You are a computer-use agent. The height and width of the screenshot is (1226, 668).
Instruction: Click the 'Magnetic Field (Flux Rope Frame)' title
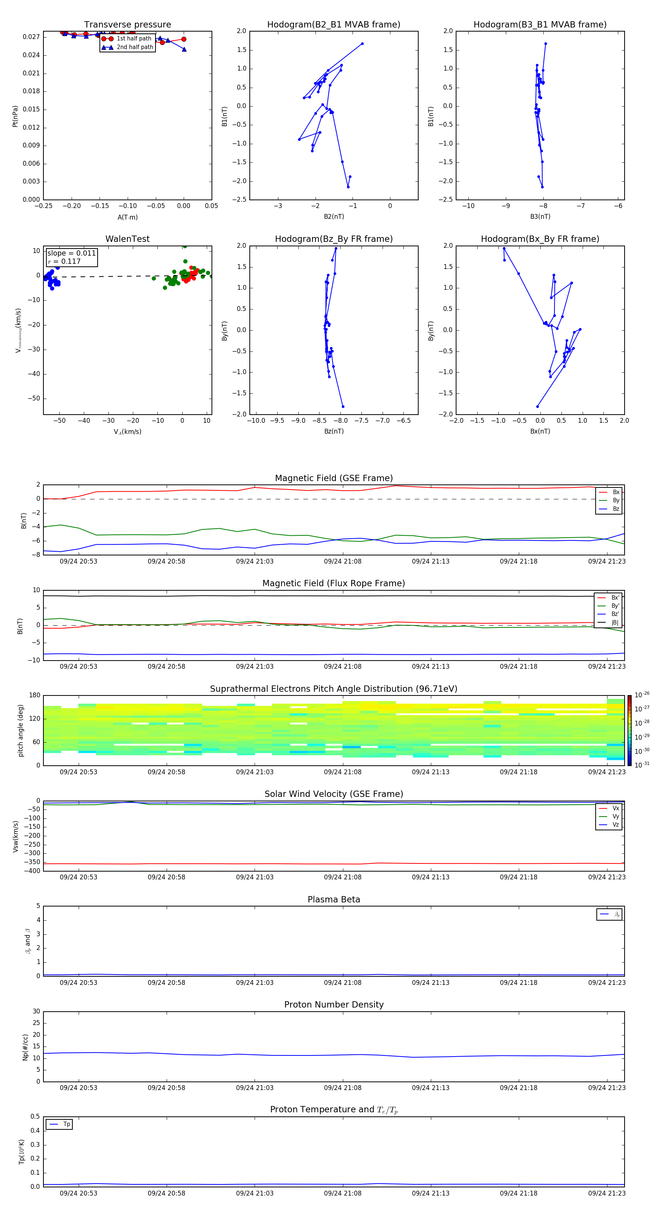coord(334,584)
